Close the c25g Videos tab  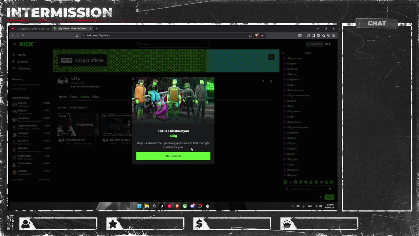tap(90, 29)
